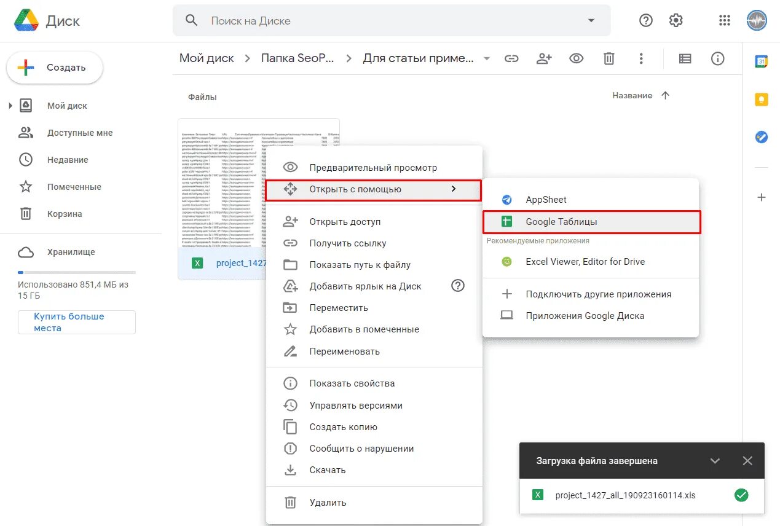This screenshot has height=526, width=780.
Task: Click the Название sort header
Action: (632, 95)
